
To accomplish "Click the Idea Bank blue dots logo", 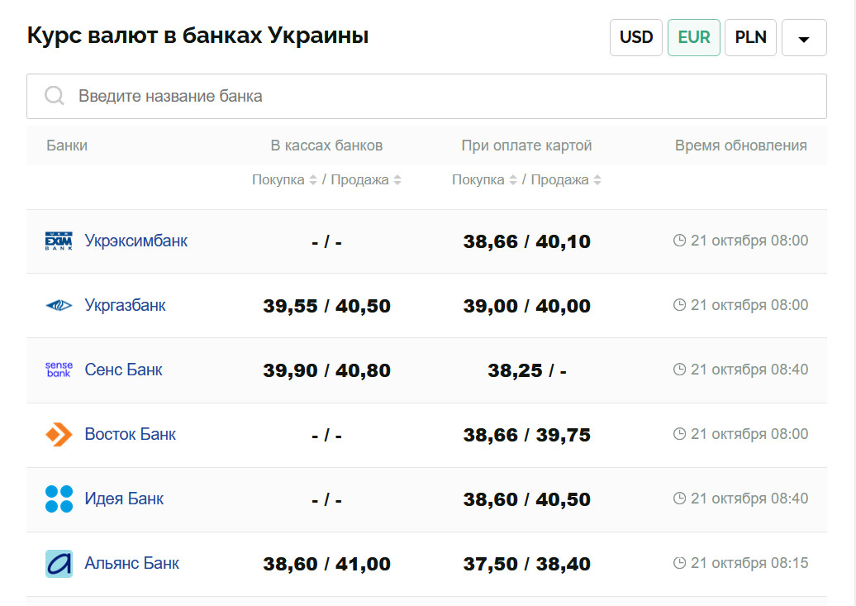I will [59, 499].
